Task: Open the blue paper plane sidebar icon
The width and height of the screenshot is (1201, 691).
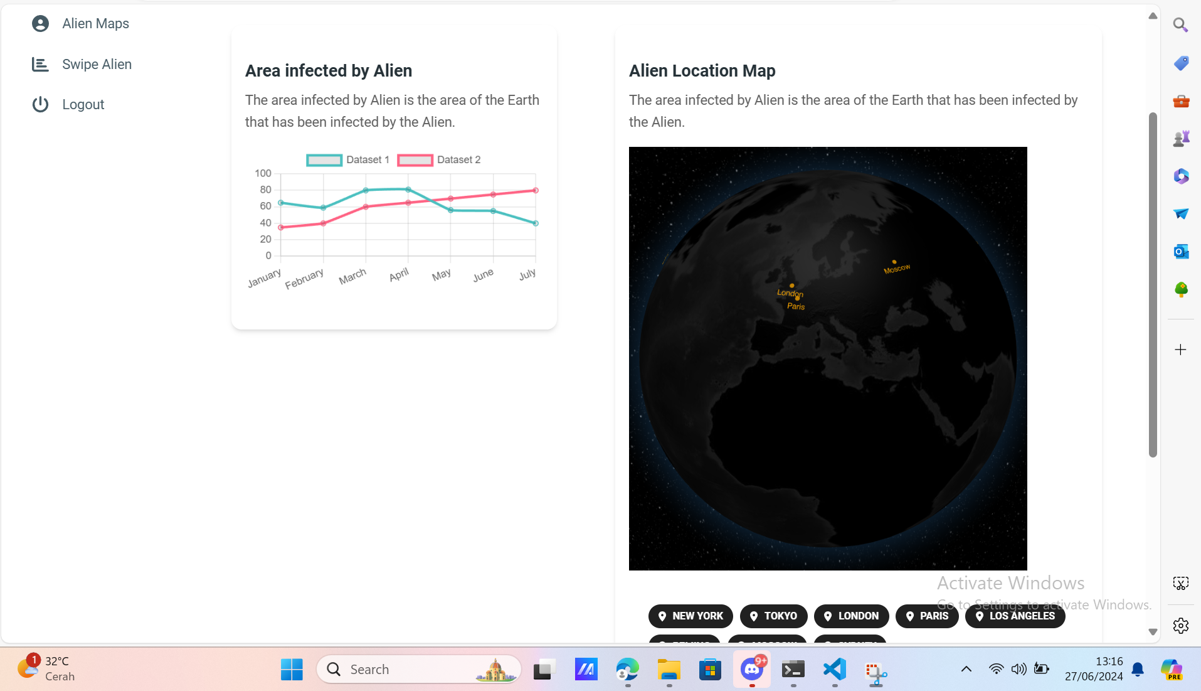Action: click(x=1181, y=213)
